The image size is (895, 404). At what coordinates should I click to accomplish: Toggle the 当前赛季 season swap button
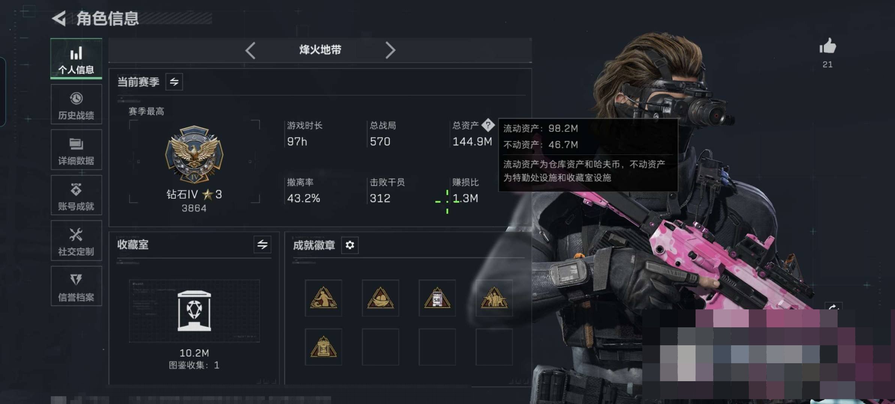[x=174, y=82]
